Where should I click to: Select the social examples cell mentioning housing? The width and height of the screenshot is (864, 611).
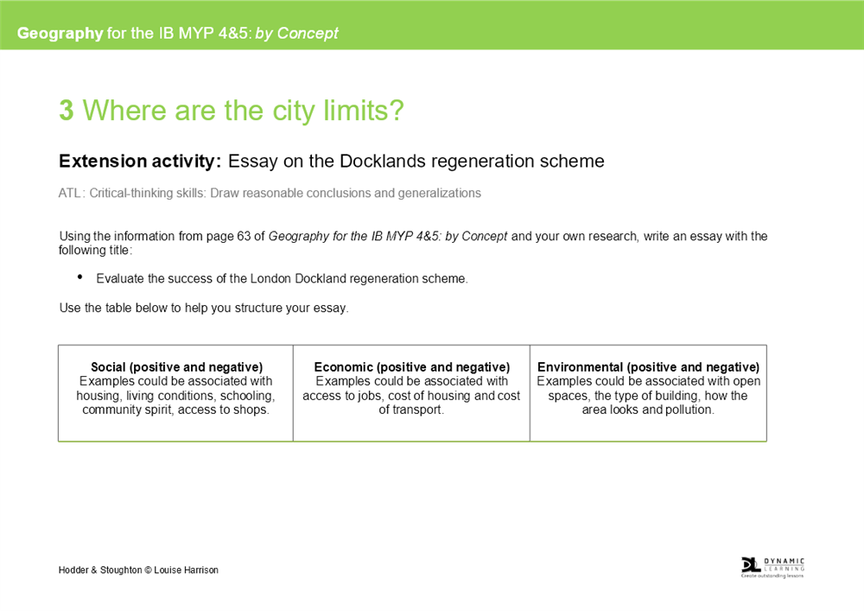175,395
